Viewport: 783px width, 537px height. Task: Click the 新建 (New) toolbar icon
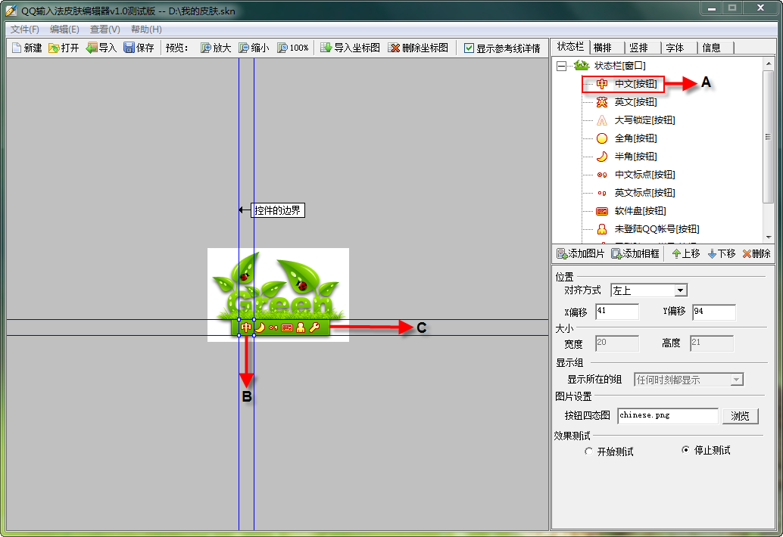[27, 48]
